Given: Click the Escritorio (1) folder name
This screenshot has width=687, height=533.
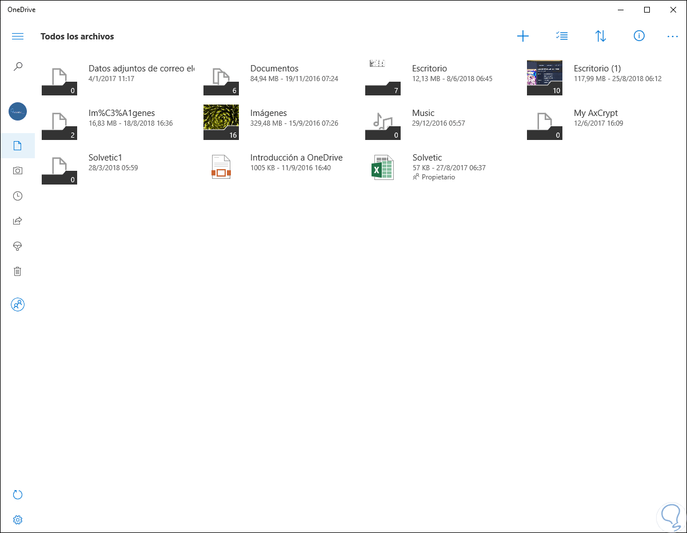Looking at the screenshot, I should pos(597,69).
